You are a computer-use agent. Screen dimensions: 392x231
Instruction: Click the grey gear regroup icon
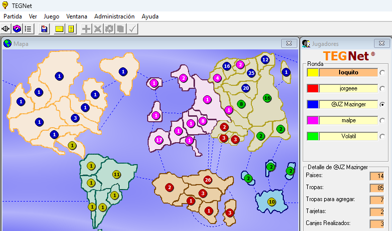(109, 29)
